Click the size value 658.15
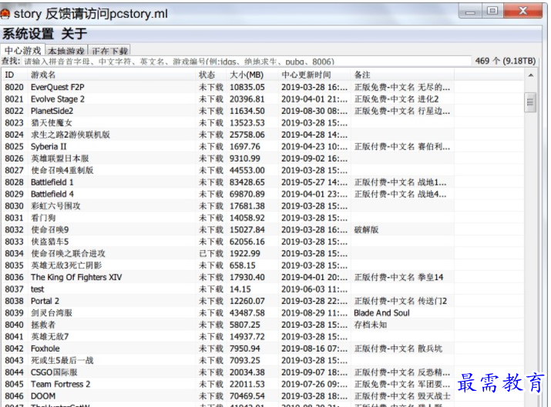 243,265
